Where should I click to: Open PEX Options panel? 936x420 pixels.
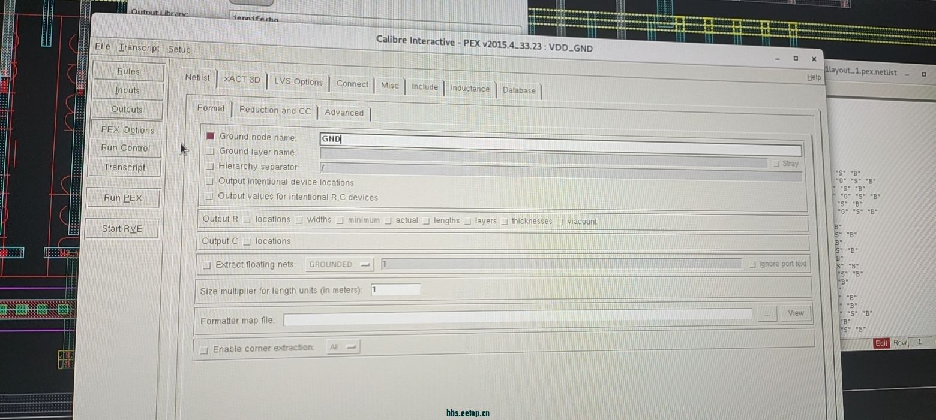click(127, 130)
